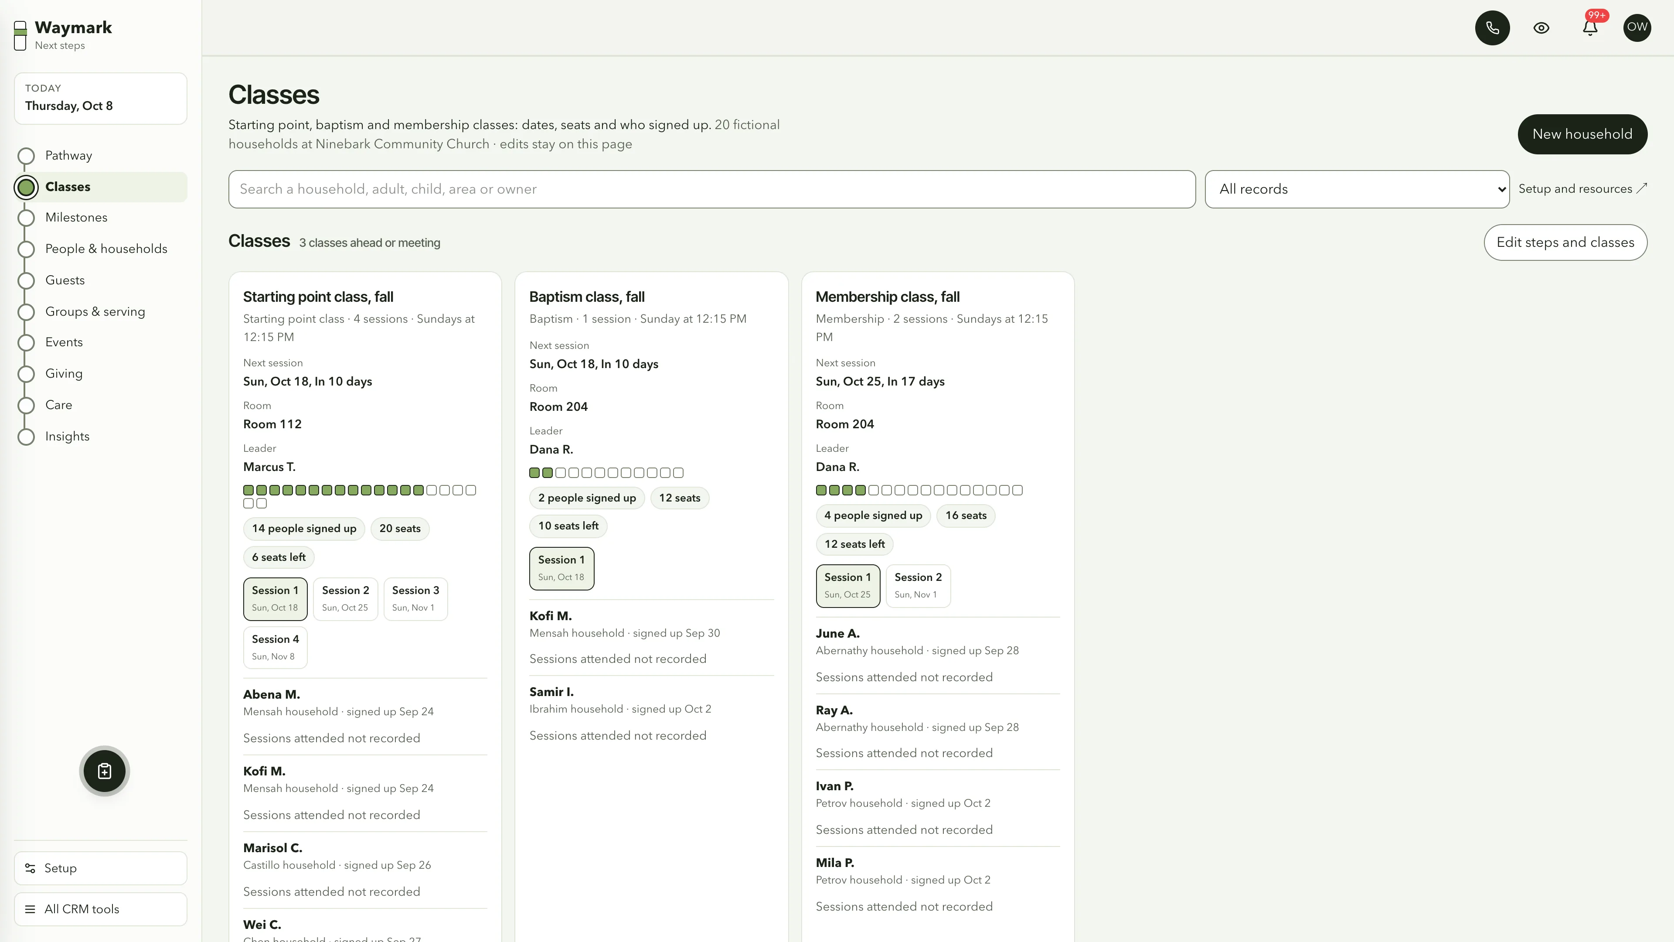Image resolution: width=1674 pixels, height=942 pixels.
Task: Focus the household search input field
Action: pos(711,189)
